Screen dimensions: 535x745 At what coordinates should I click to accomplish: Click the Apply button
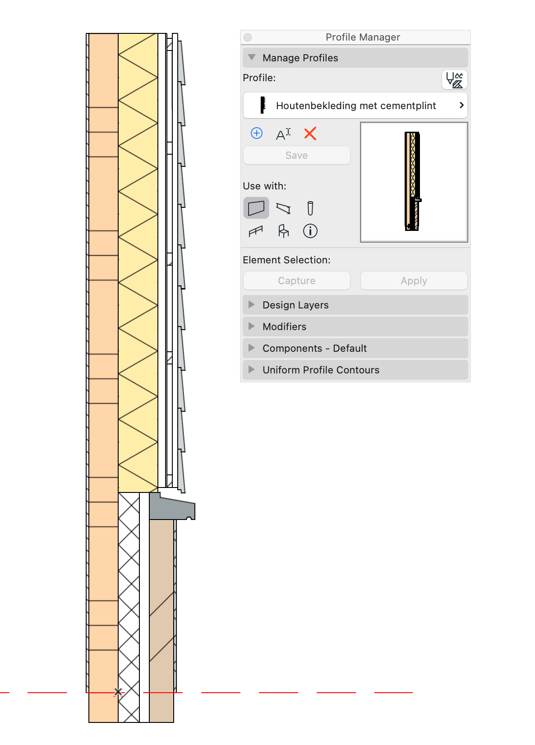pyautogui.click(x=414, y=281)
